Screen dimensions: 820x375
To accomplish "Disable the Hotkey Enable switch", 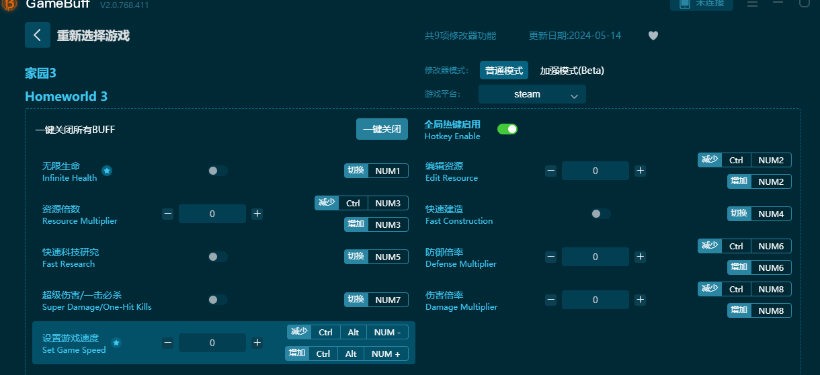I will [x=507, y=129].
